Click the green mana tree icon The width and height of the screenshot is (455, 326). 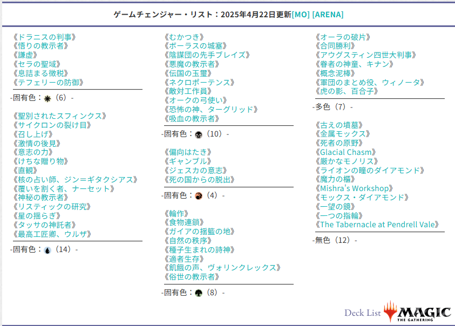tap(199, 293)
